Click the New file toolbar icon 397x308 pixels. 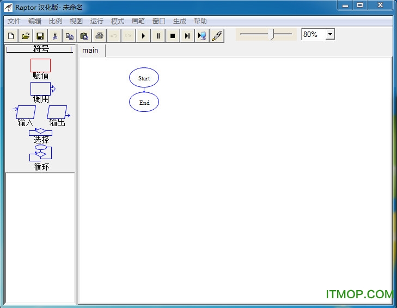(x=11, y=36)
